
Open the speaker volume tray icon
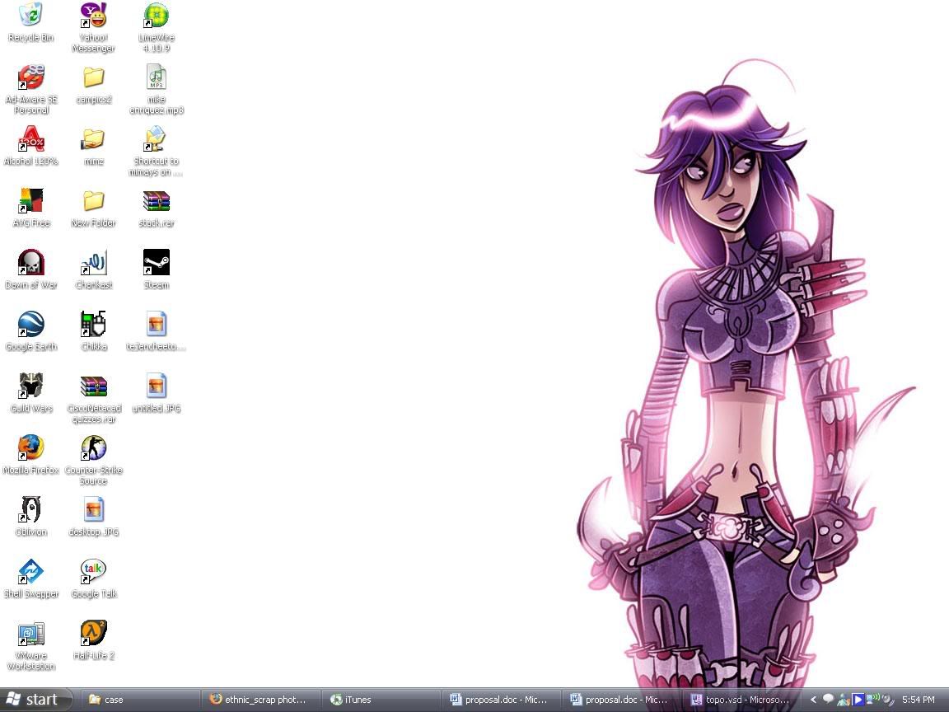[887, 700]
